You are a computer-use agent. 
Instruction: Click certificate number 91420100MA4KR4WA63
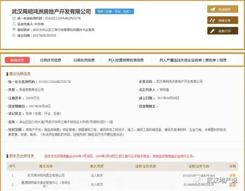(x=199, y=176)
